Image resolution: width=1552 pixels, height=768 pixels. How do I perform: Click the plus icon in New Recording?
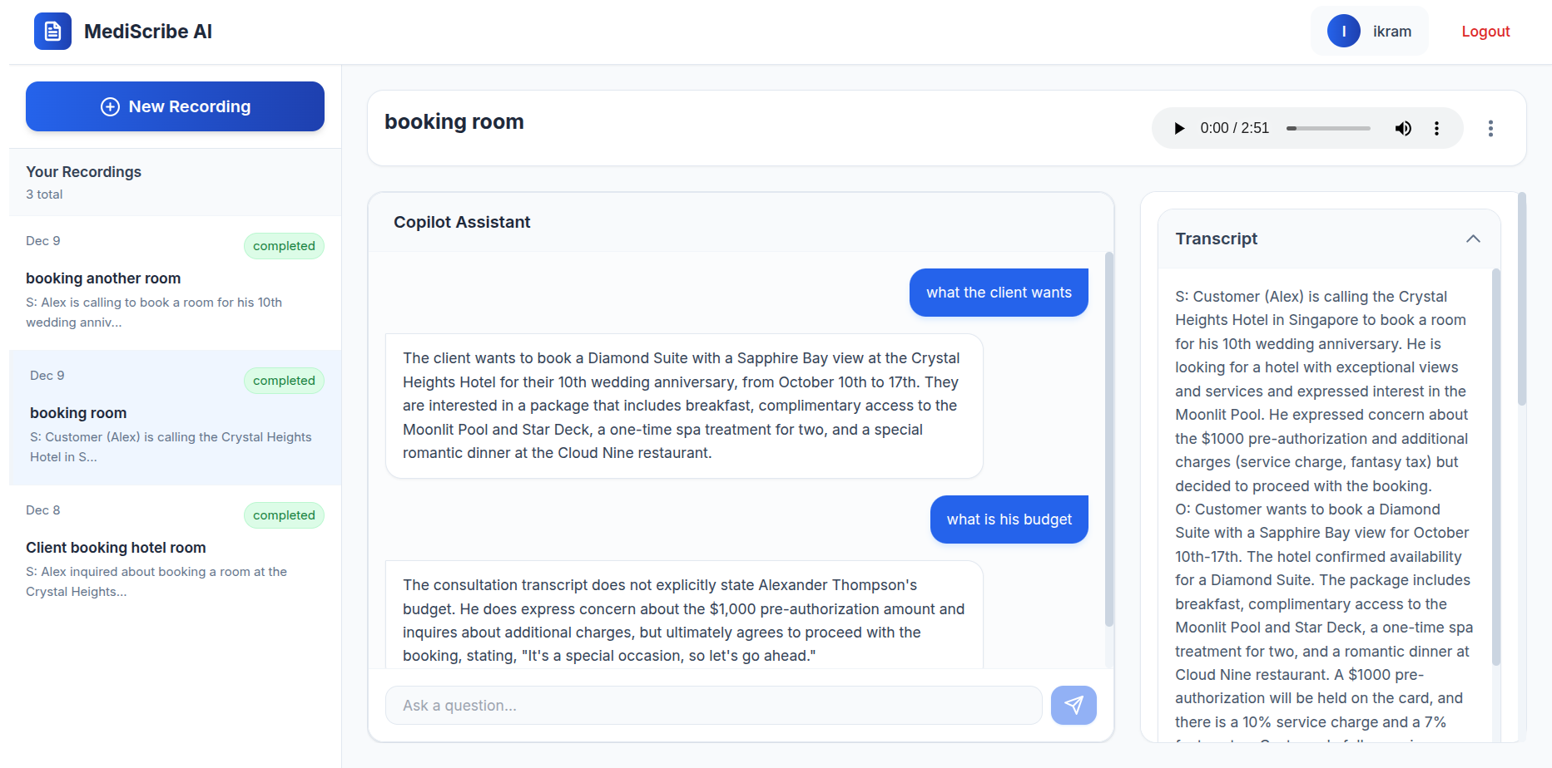pos(110,106)
